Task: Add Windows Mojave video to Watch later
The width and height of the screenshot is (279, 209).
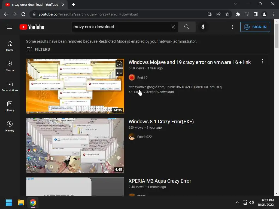Action: coord(119,64)
